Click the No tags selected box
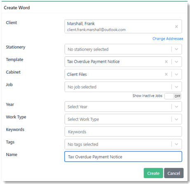The image size is (190, 184). click(x=123, y=144)
